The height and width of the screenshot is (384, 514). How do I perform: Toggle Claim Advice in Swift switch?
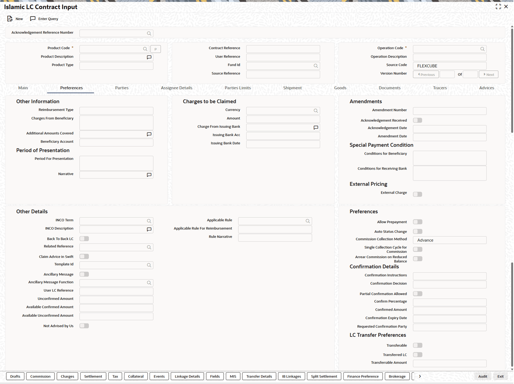coord(84,257)
